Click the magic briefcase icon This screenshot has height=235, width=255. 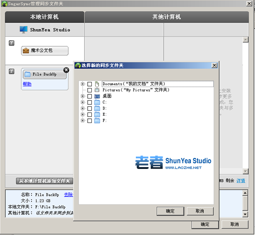point(26,51)
